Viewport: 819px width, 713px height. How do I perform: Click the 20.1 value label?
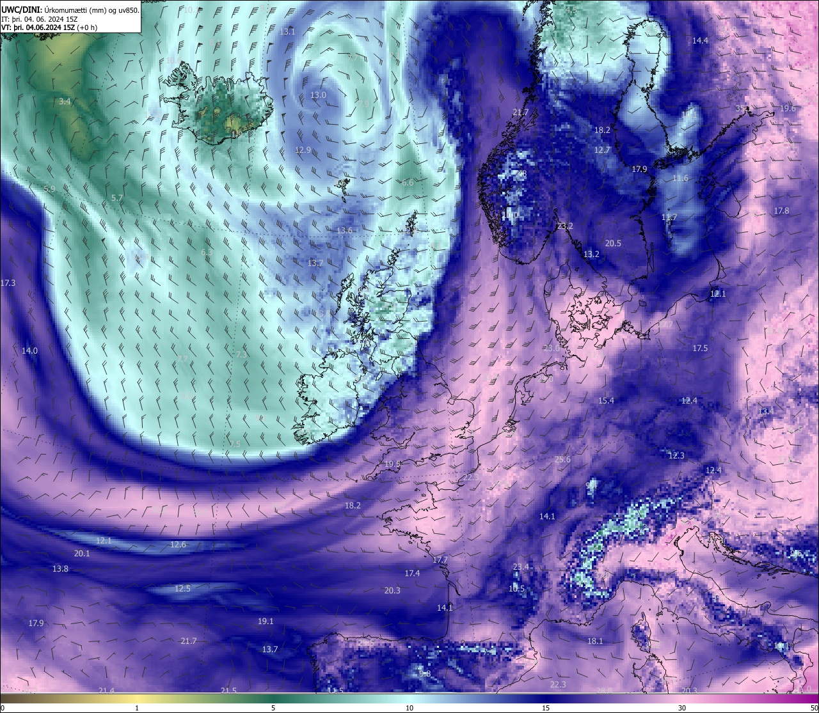(x=82, y=553)
